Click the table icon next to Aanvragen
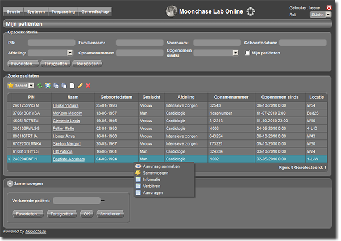Screen dimensions: 341x241 click(138, 192)
